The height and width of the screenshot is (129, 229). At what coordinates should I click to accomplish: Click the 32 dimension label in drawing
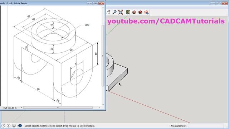(x=76, y=64)
